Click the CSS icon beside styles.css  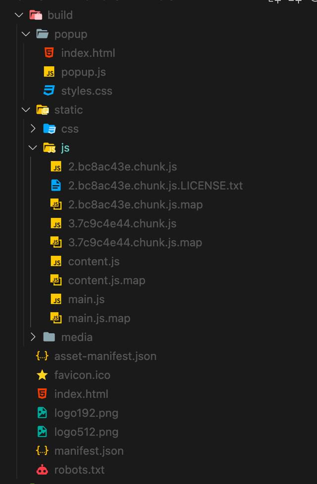point(49,91)
